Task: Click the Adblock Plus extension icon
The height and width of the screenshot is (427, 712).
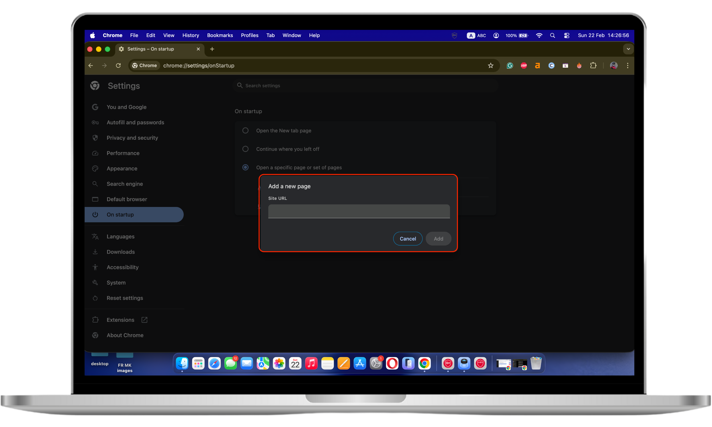Action: click(523, 65)
